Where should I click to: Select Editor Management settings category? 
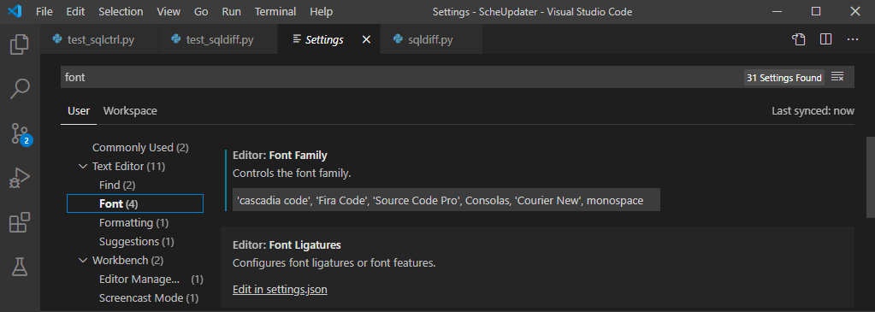151,279
